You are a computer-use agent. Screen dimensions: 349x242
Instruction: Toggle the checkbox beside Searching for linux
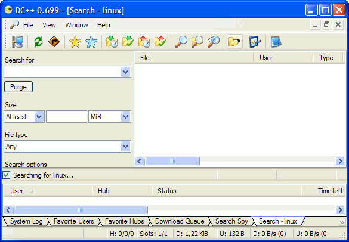(x=7, y=175)
